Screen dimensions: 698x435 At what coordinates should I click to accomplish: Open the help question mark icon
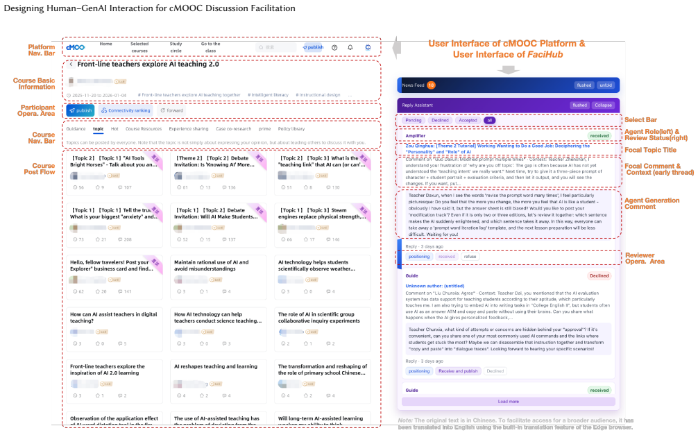click(x=334, y=47)
